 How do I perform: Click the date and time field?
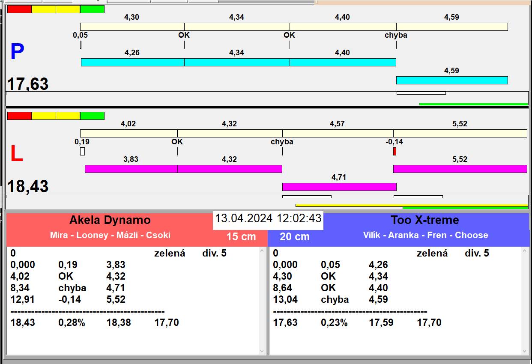pos(268,218)
